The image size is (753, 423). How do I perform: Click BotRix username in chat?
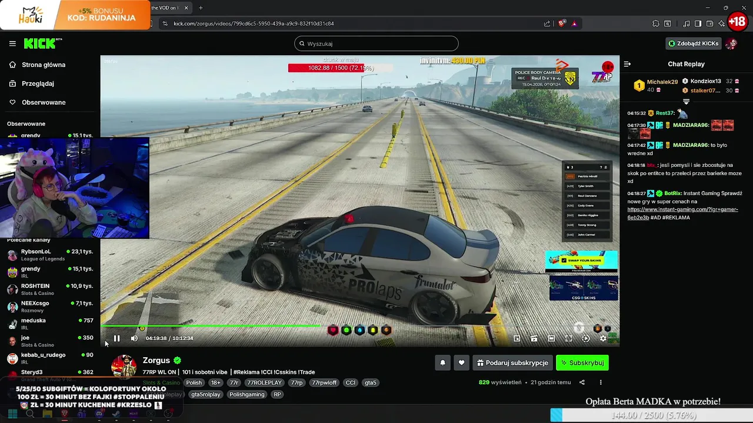[x=674, y=193]
